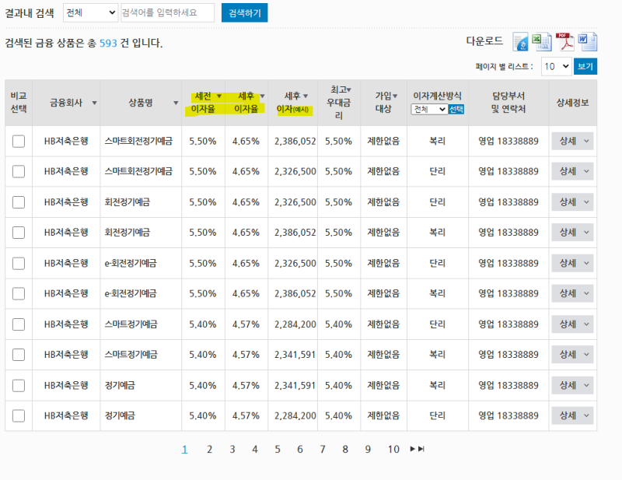
Task: Check 스마트회전정기예금 복리 row compare box
Action: pyautogui.click(x=19, y=142)
